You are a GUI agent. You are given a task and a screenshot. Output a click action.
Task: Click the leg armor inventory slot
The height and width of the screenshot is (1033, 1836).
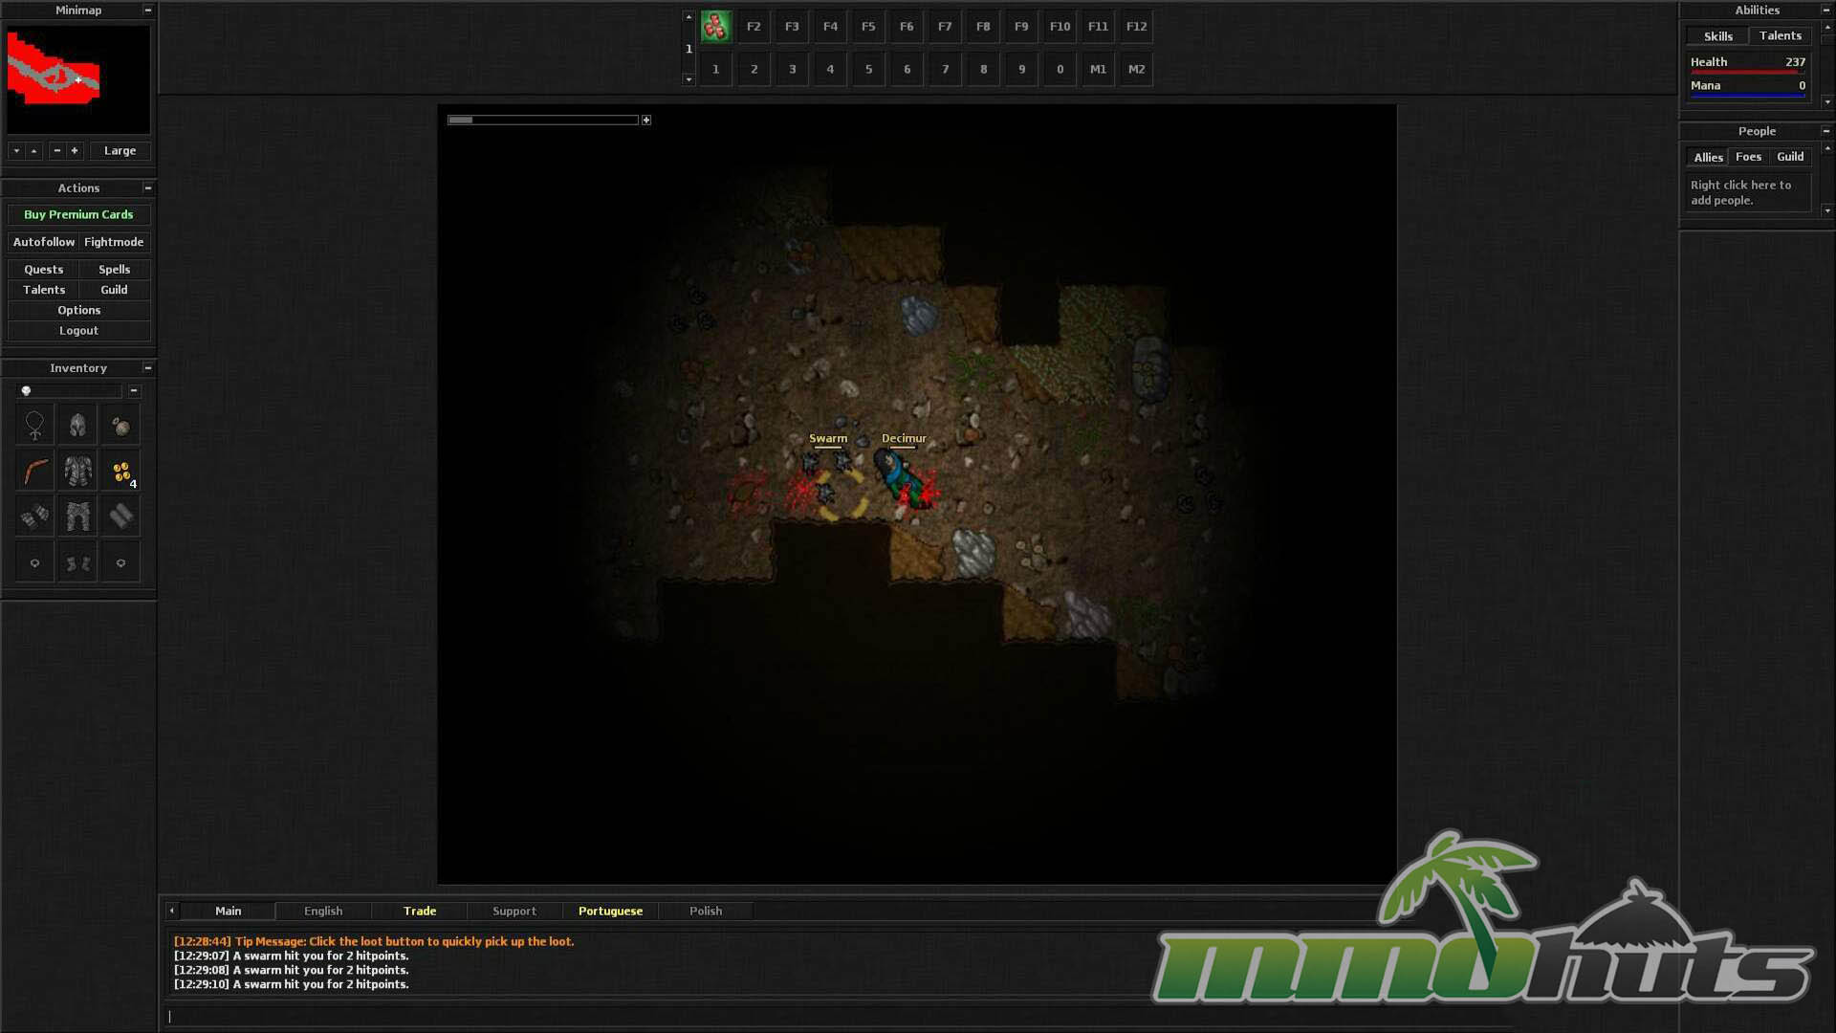[x=78, y=516]
